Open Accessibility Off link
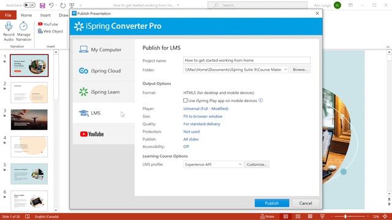The width and height of the screenshot is (392, 220). pyautogui.click(x=186, y=147)
